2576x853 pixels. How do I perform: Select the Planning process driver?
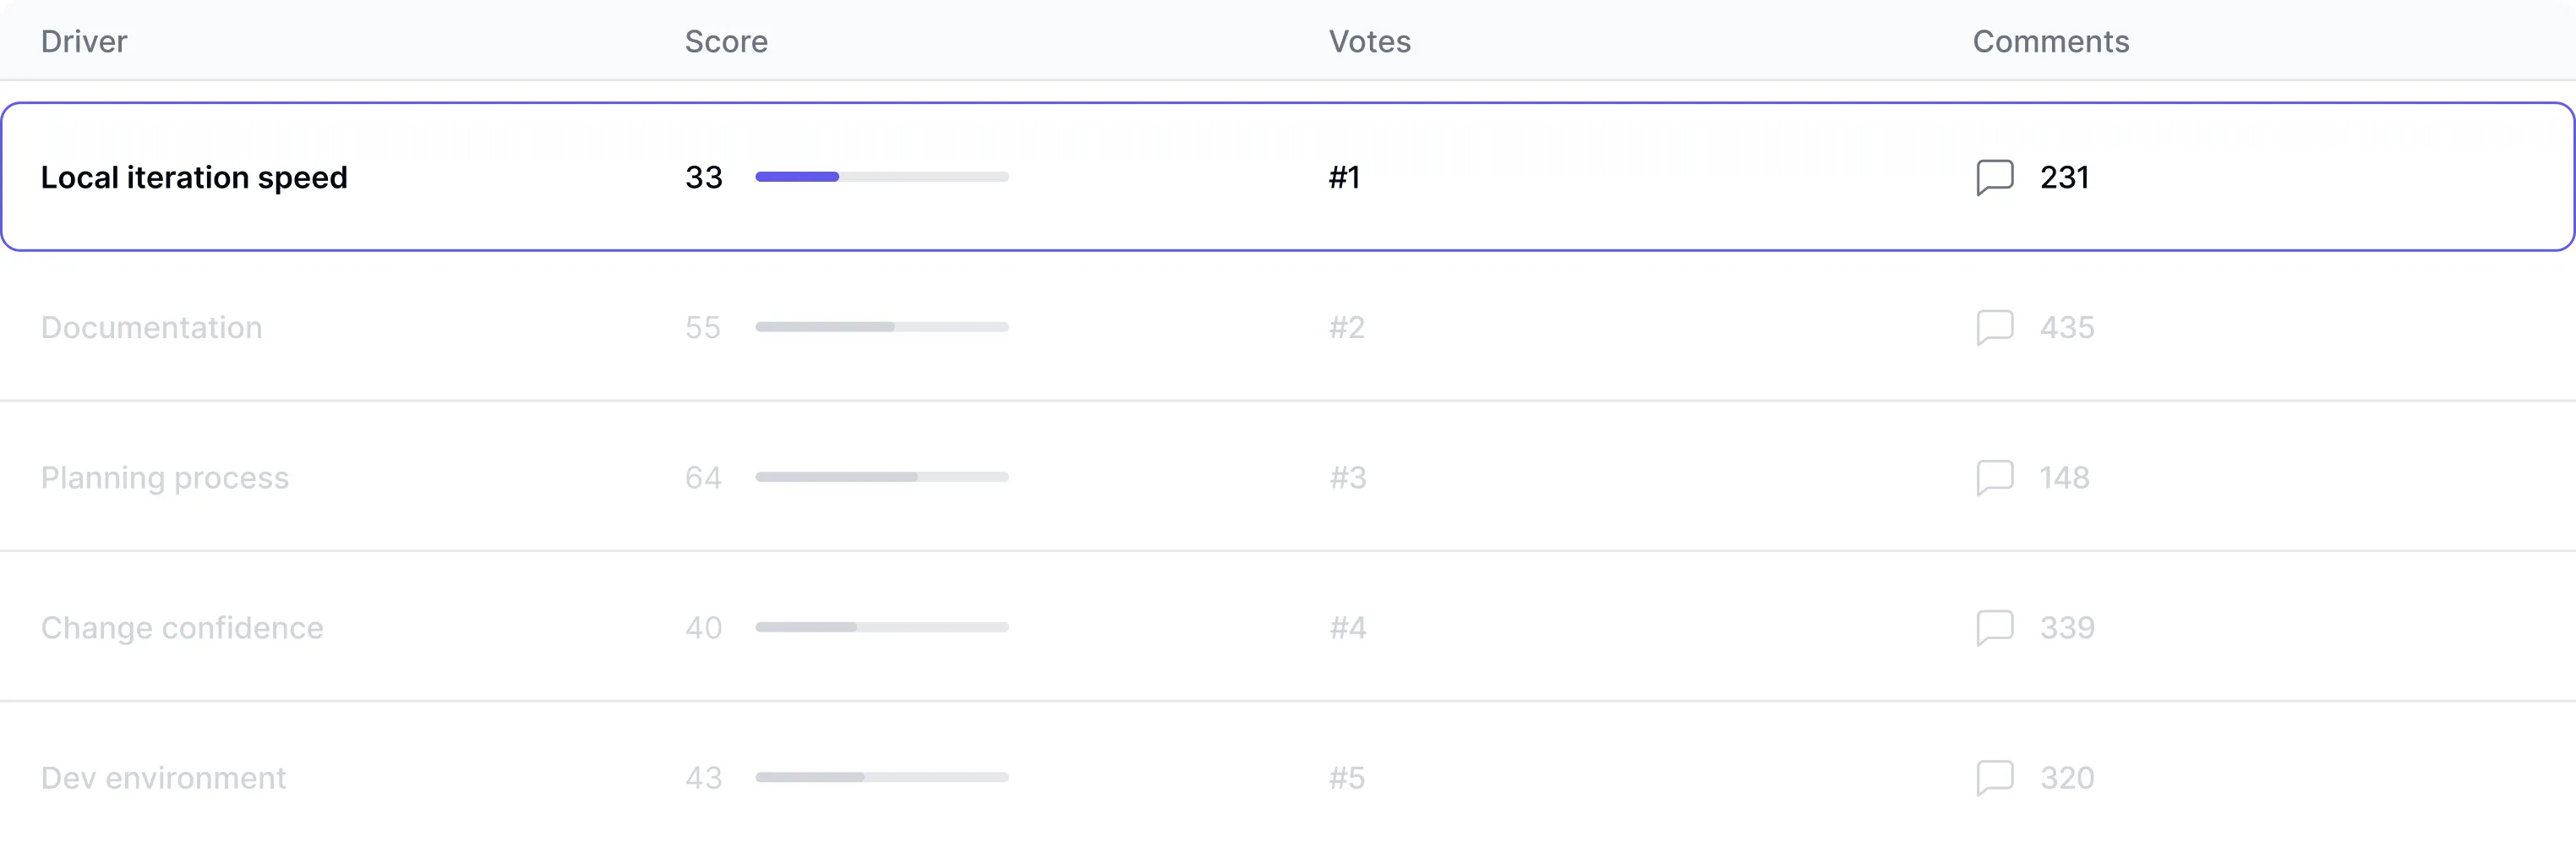[164, 477]
